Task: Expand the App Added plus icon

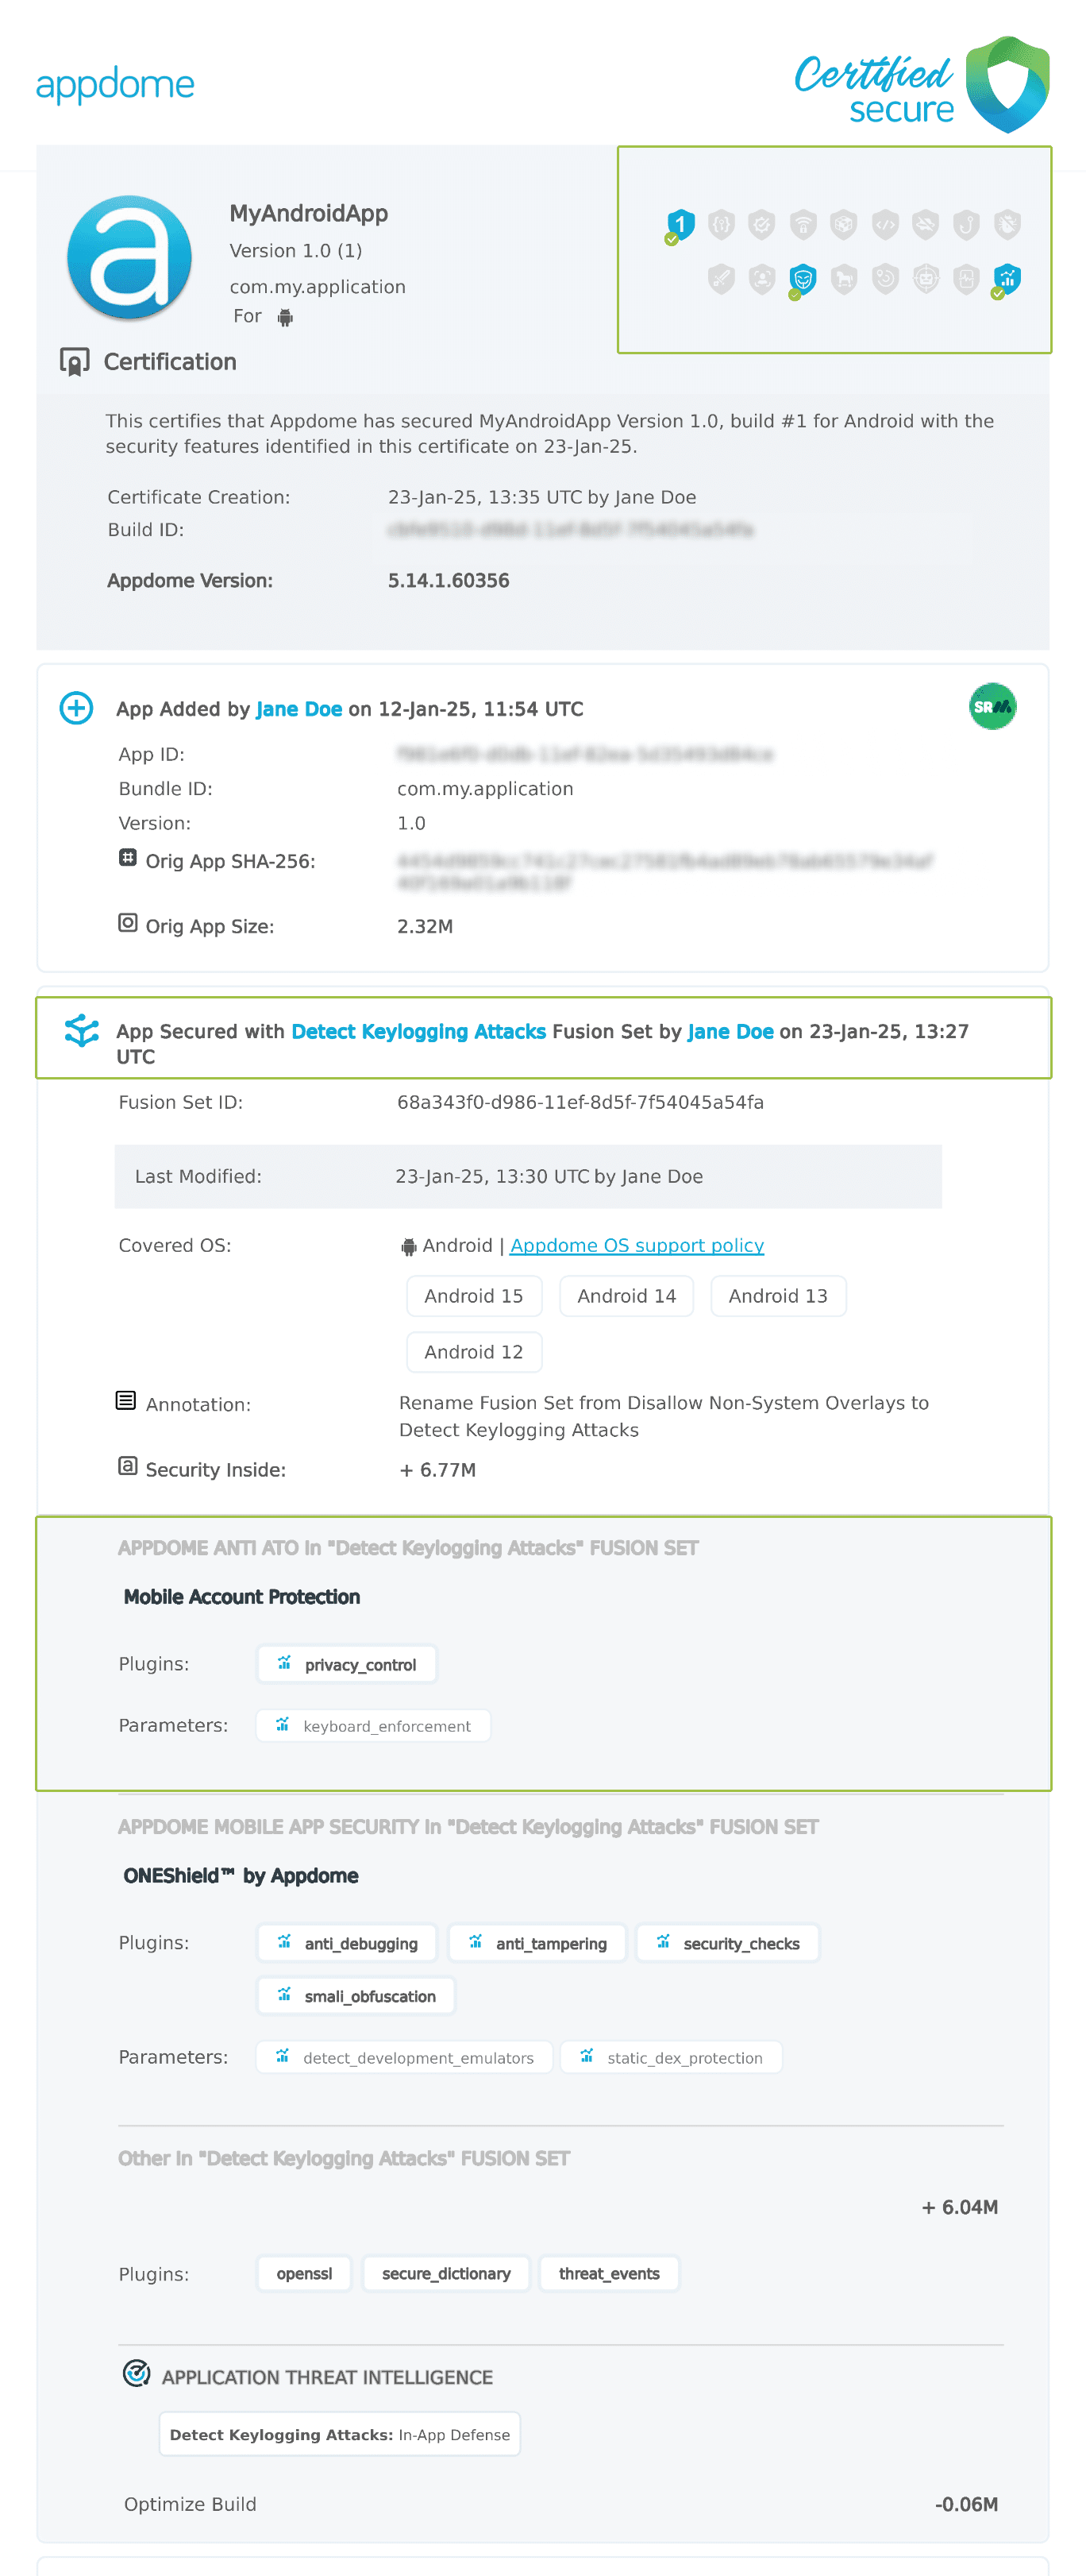Action: [x=77, y=708]
